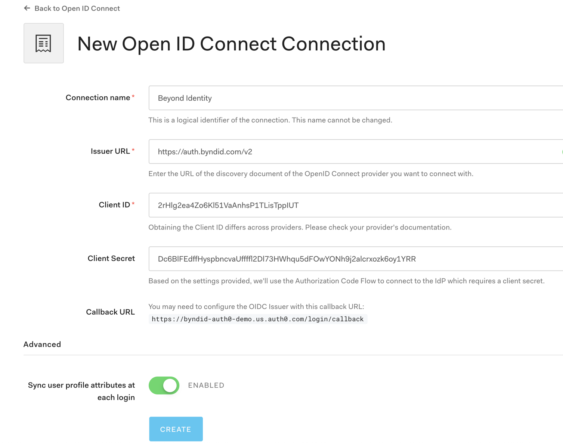Focus the Client Secret input field
This screenshot has width=563, height=443.
[355, 259]
